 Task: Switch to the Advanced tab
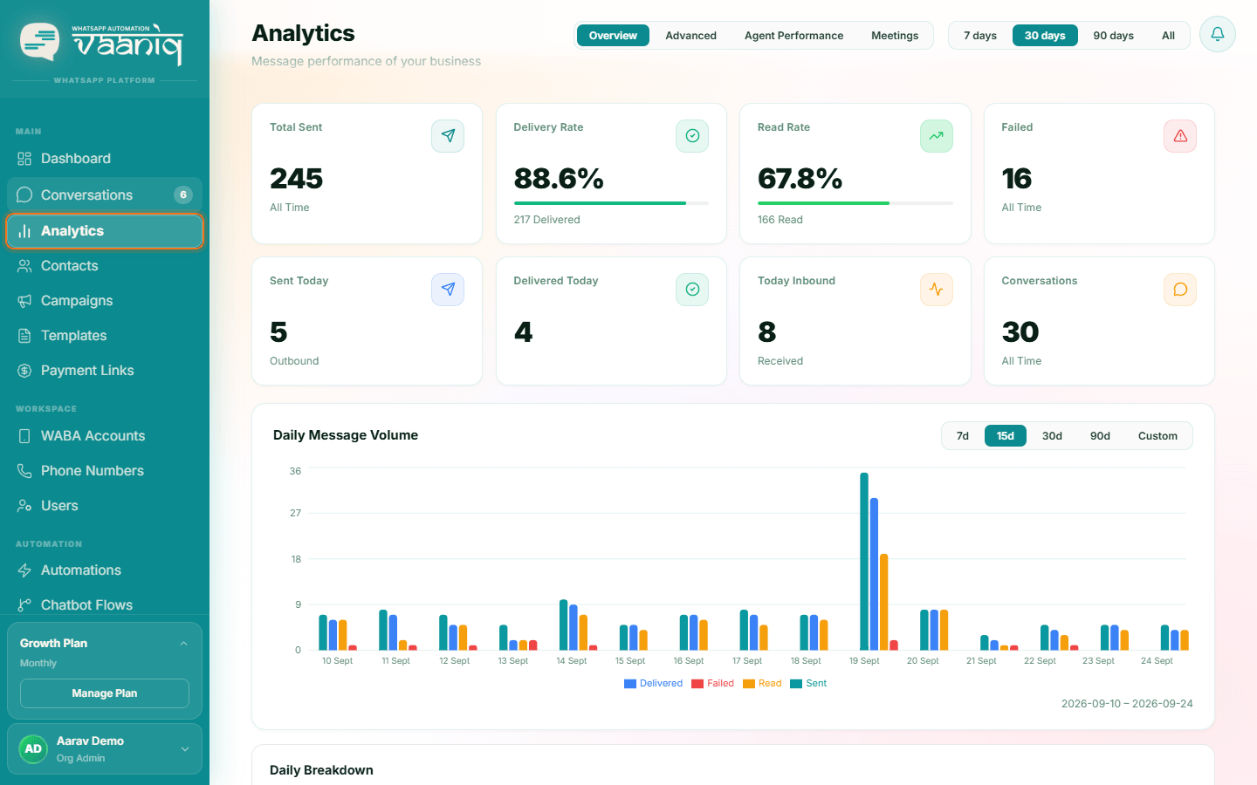[x=690, y=36]
